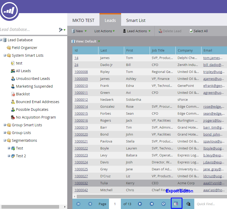Screen dimensions: 227x209
Task: Switch to the Smart List tab
Action: [136, 20]
